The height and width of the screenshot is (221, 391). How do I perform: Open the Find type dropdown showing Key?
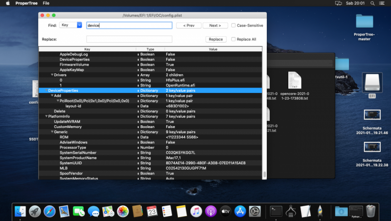tap(71, 25)
